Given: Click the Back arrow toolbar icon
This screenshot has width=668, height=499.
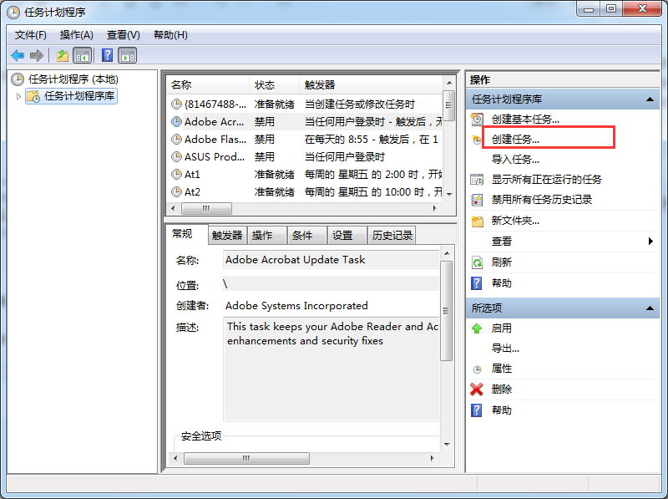Looking at the screenshot, I should point(18,55).
